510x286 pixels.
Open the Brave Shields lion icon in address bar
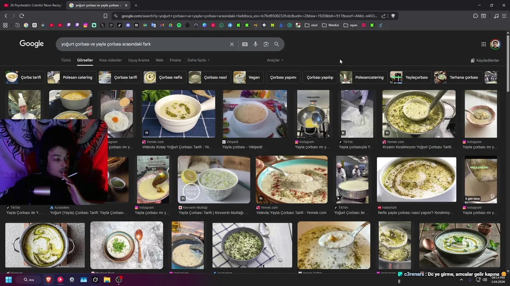point(393,16)
